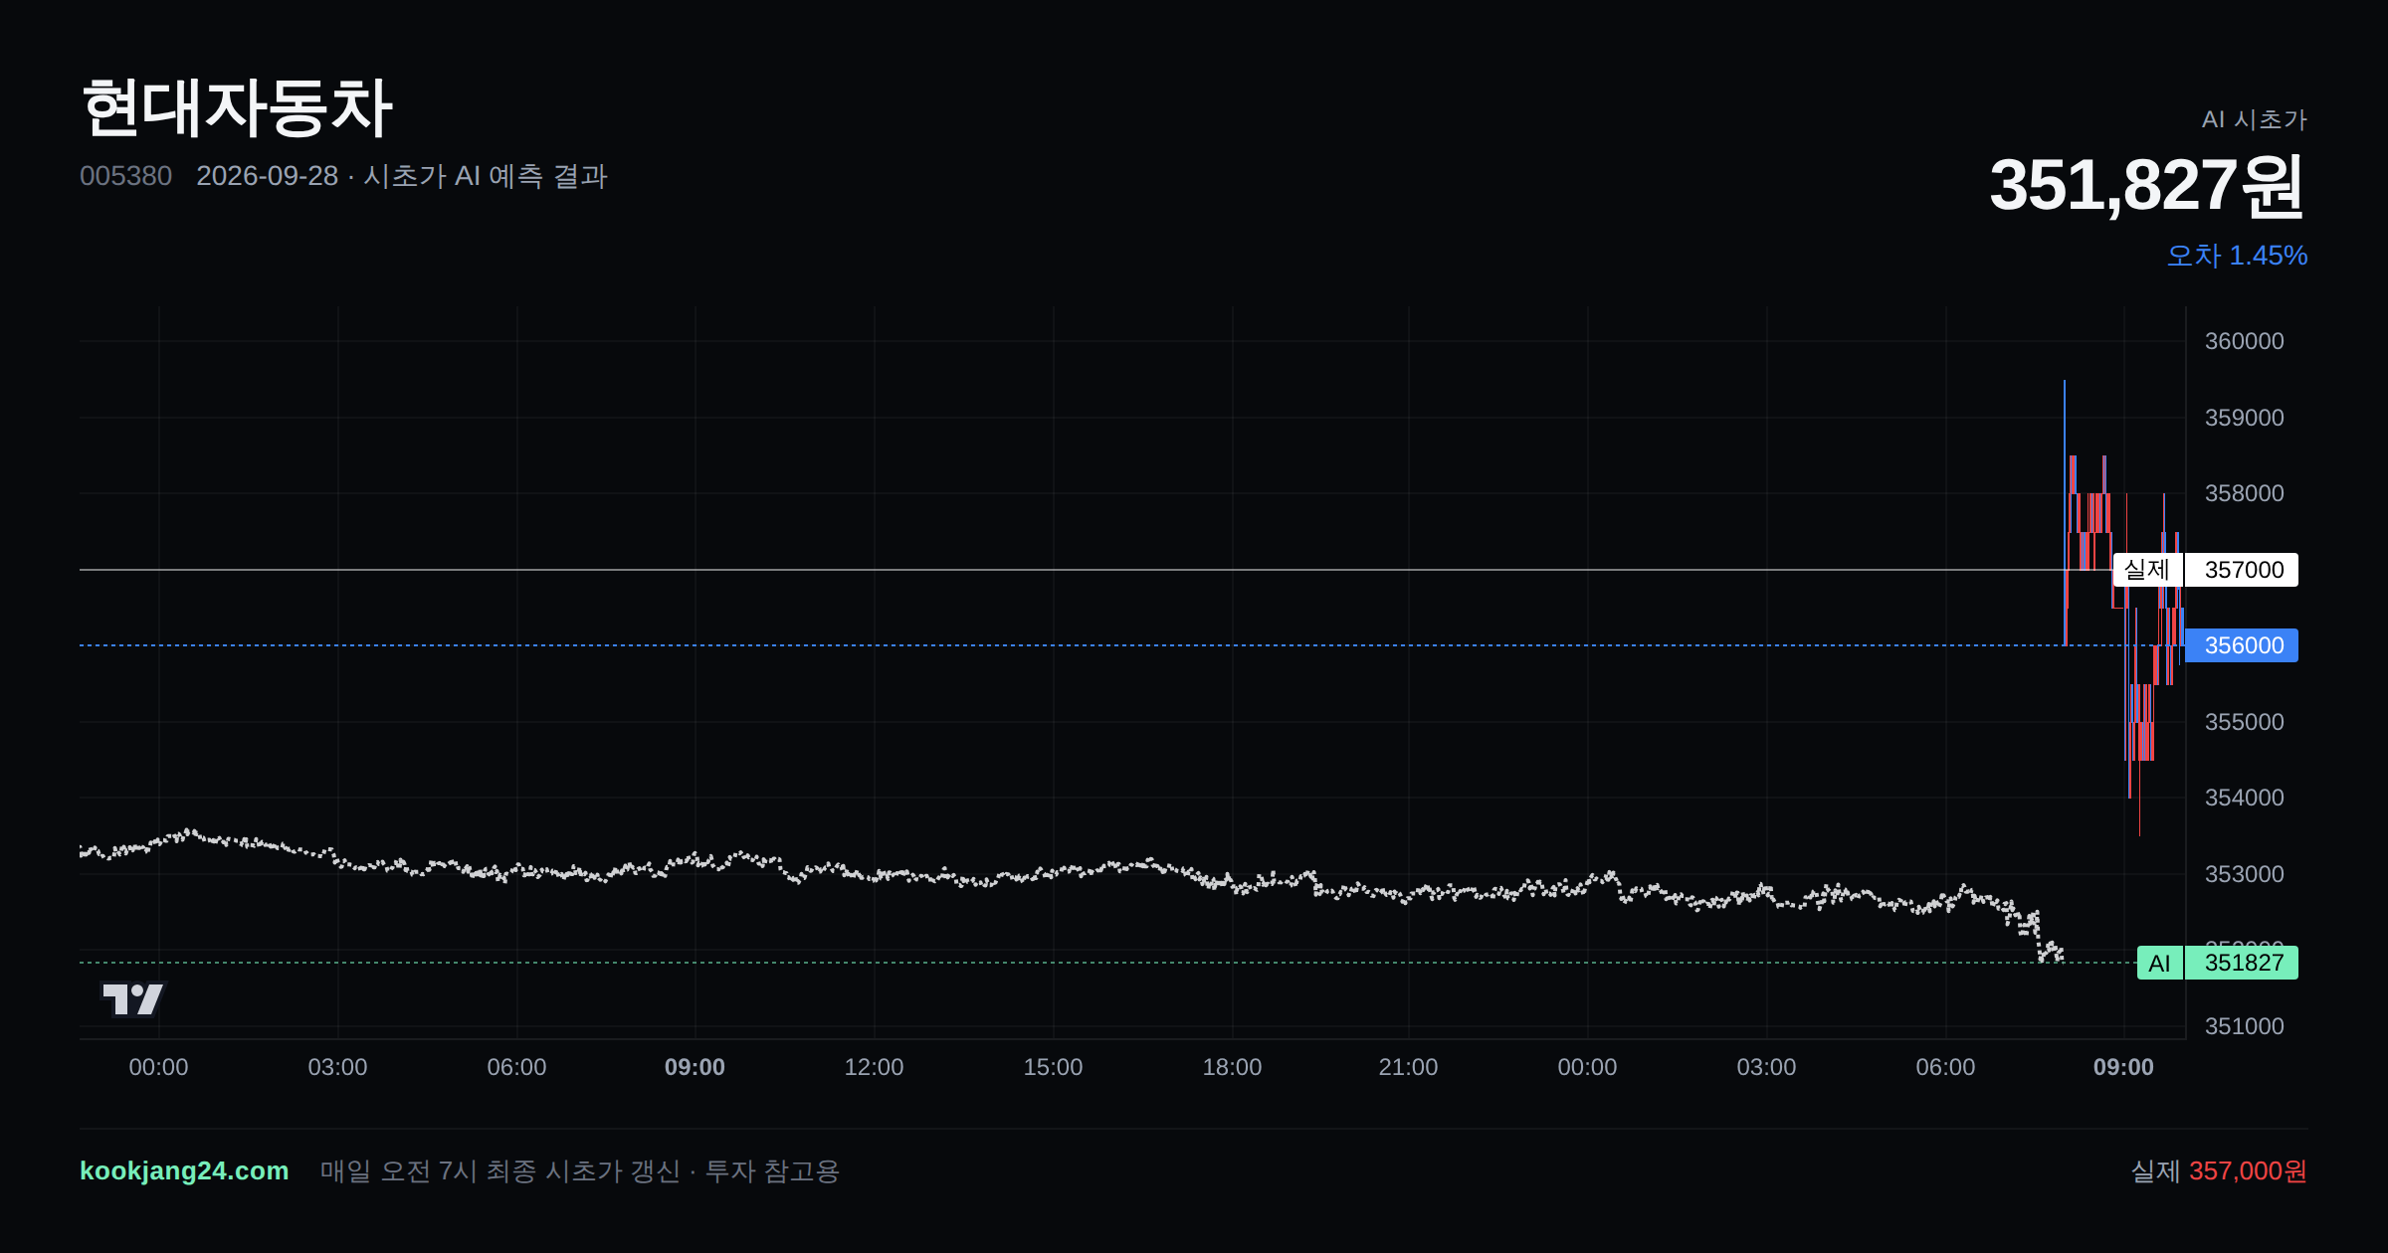Click the 현대자동차 title
This screenshot has height=1253, width=2388.
pos(237,107)
